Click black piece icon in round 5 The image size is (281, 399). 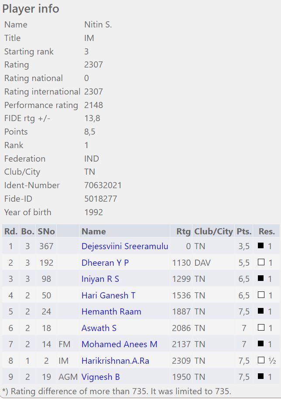coord(261,311)
